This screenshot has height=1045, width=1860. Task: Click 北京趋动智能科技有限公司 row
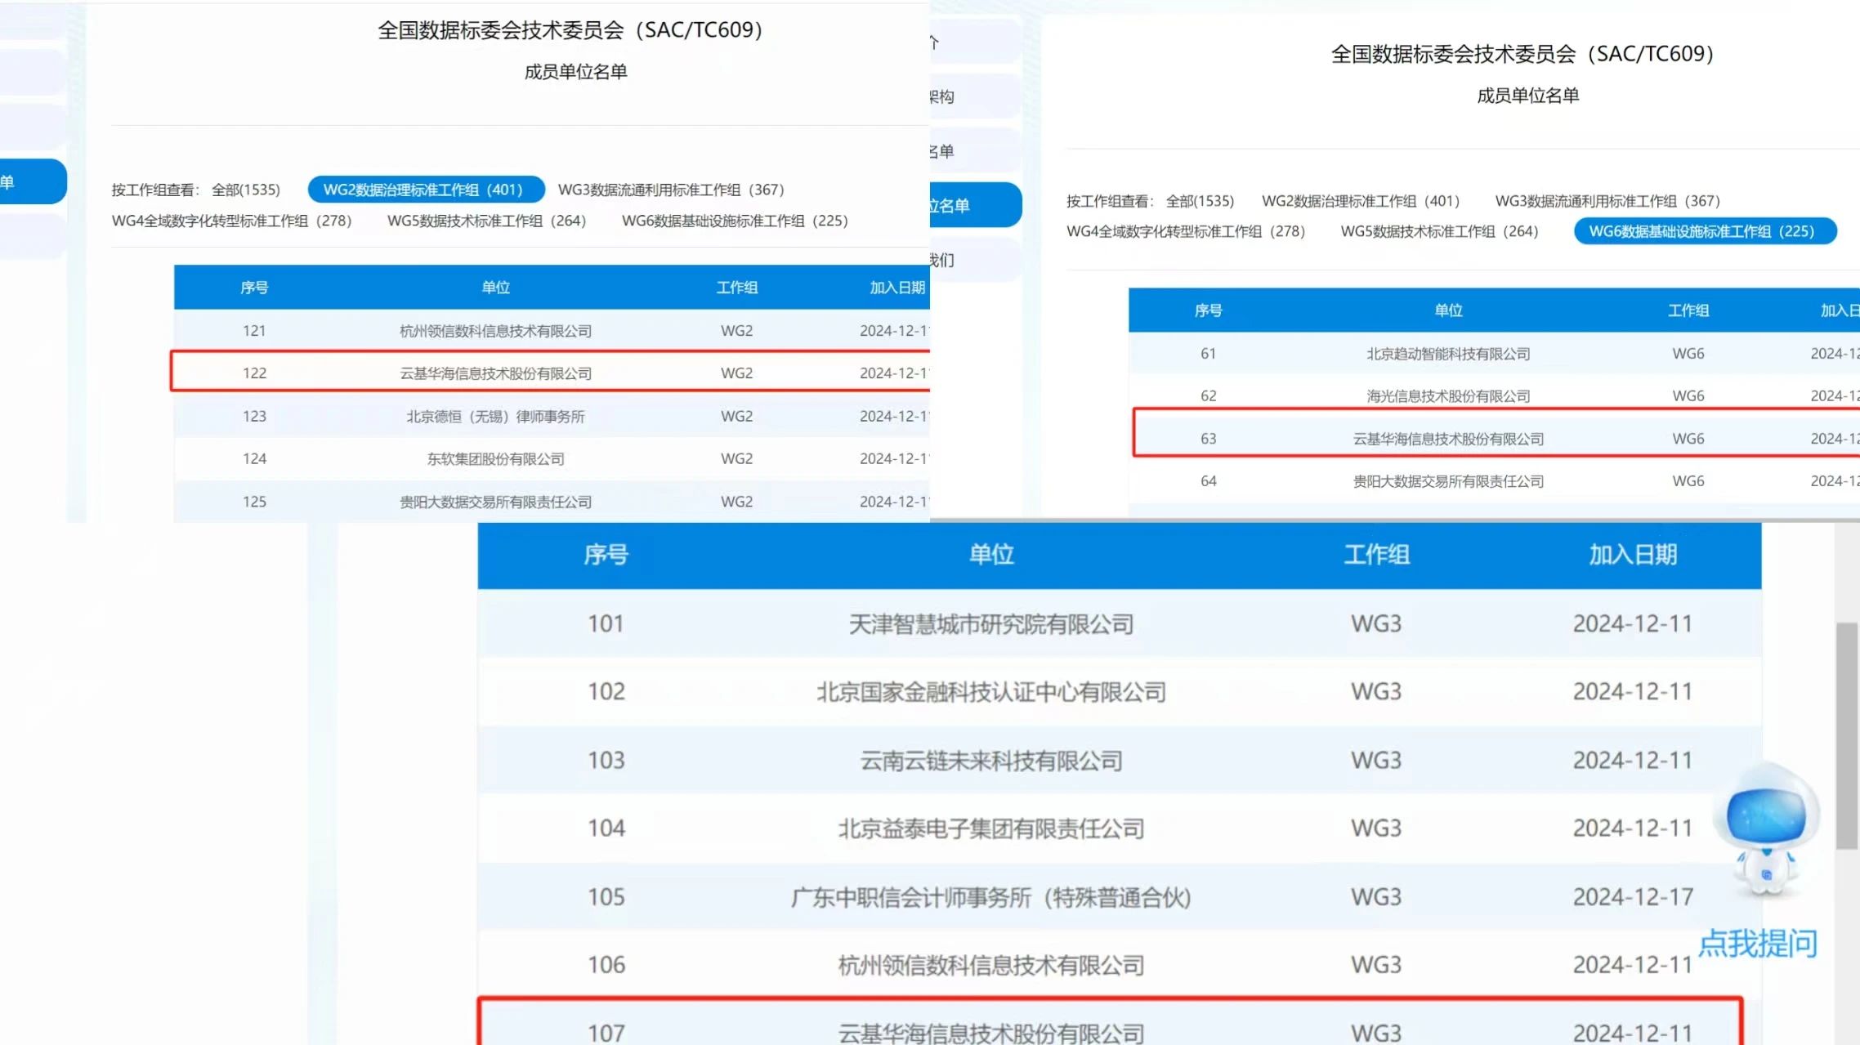click(1494, 354)
